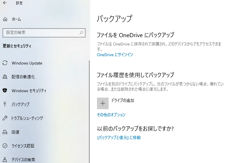The width and height of the screenshot is (243, 163).
Task: Click the デバイスの検索 person locator icon
Action: pyautogui.click(x=5, y=160)
